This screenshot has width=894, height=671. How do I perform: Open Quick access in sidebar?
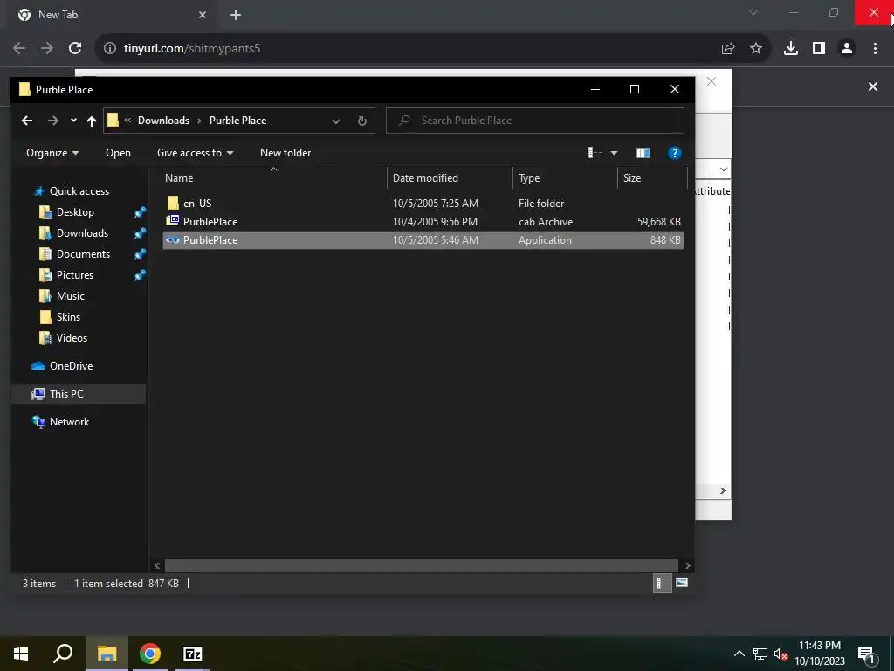79,191
